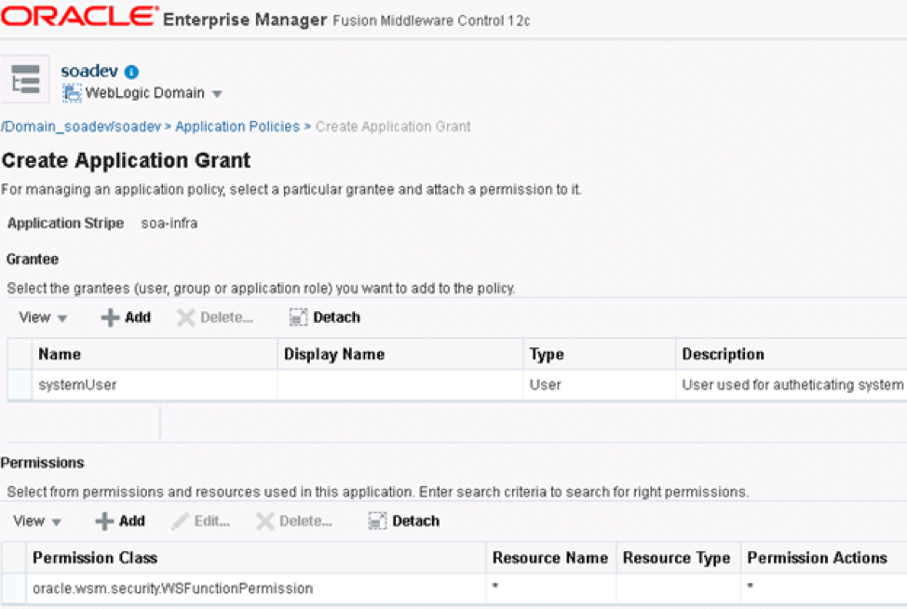Detach the Grantee table

click(325, 318)
